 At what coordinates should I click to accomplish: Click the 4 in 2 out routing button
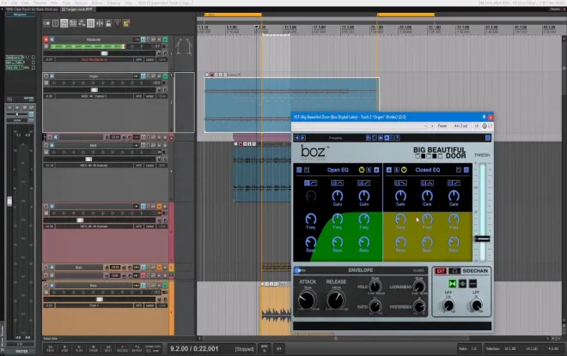click(x=460, y=126)
